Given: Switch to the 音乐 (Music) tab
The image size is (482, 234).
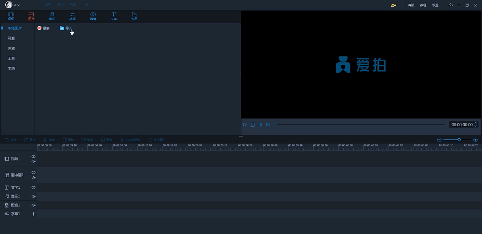Looking at the screenshot, I should (52, 16).
